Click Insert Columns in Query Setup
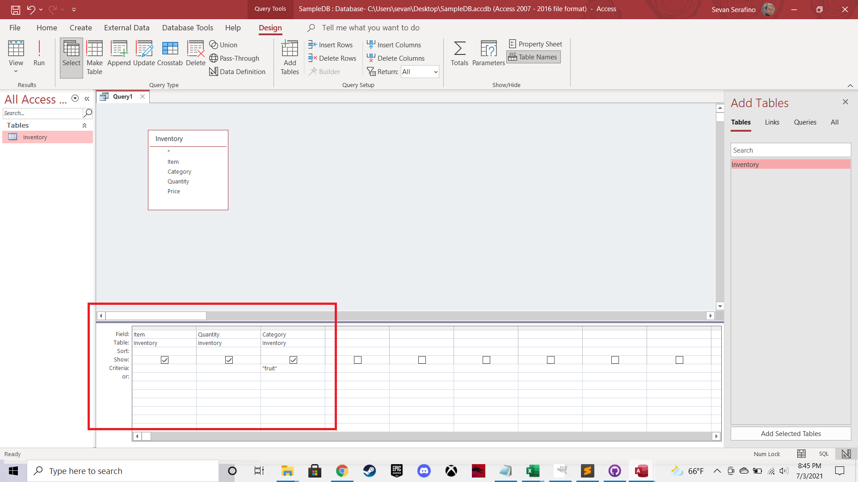The height and width of the screenshot is (482, 858). (394, 45)
